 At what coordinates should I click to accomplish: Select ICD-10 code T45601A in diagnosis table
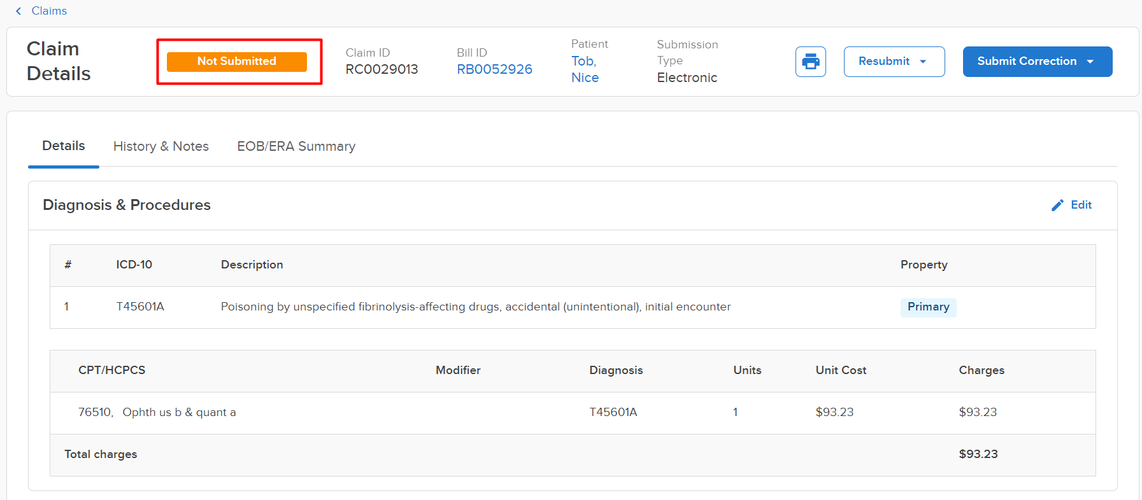tap(140, 307)
